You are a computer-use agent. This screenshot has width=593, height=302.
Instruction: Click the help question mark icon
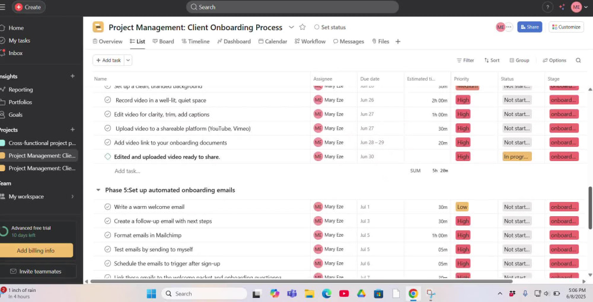point(547,7)
